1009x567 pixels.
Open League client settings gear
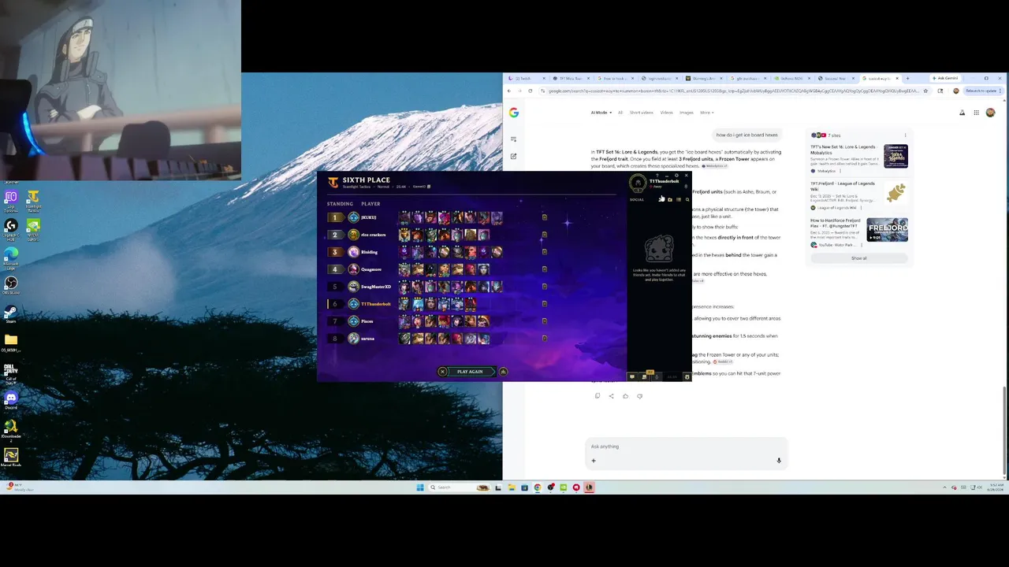point(676,175)
